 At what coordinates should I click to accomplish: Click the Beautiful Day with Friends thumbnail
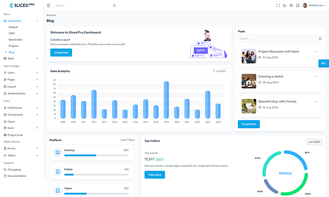tap(249, 106)
